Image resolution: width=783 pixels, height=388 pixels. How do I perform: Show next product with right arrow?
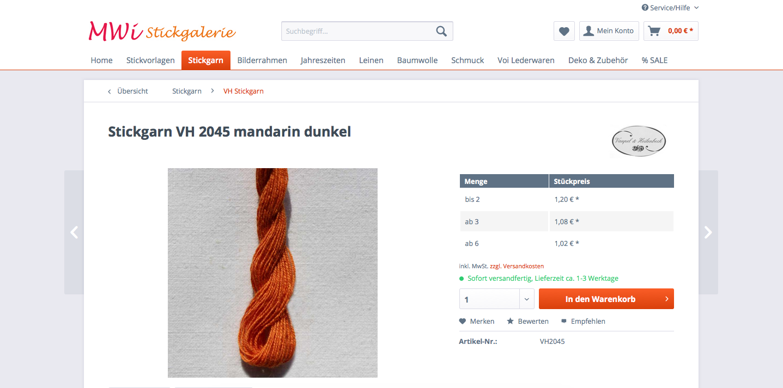coord(708,232)
